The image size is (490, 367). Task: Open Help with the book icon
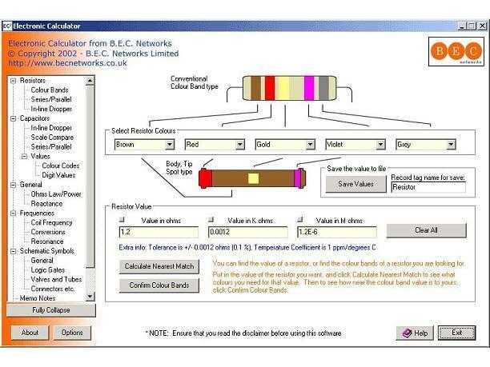tap(415, 333)
